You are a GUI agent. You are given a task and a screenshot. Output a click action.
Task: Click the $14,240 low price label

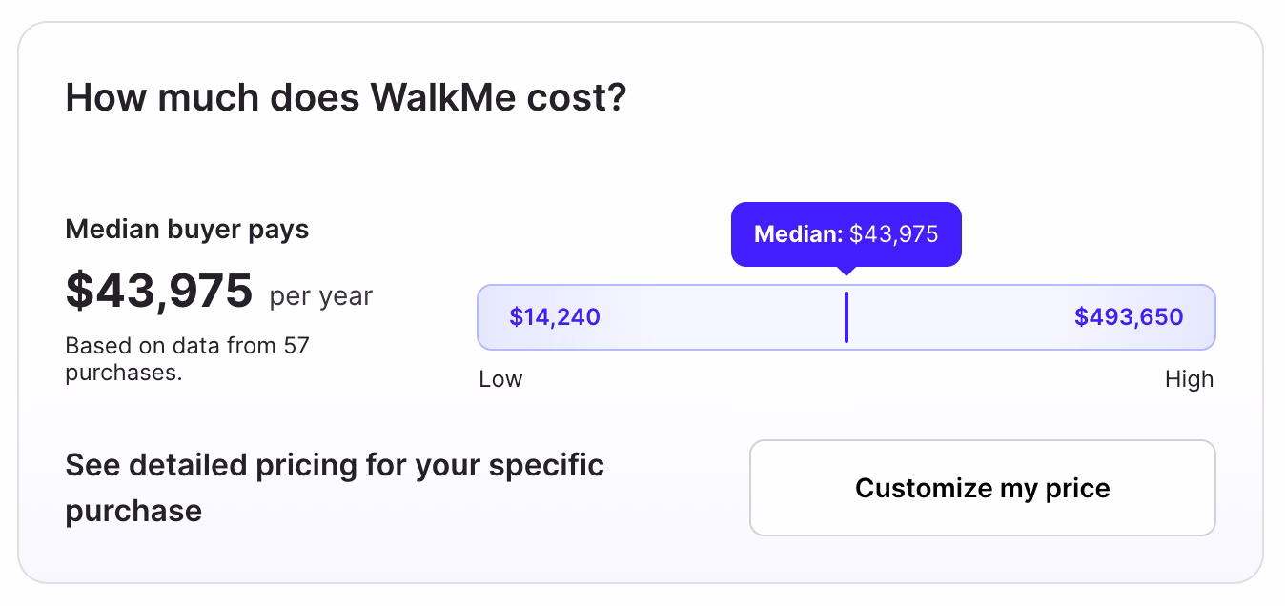[554, 316]
